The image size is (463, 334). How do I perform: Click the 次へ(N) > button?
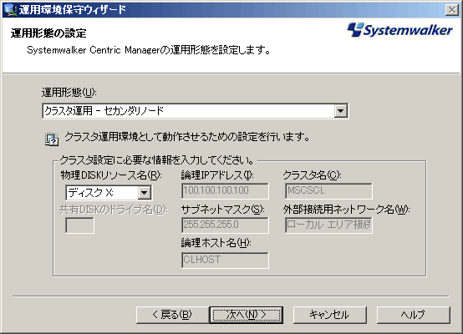pos(247,315)
